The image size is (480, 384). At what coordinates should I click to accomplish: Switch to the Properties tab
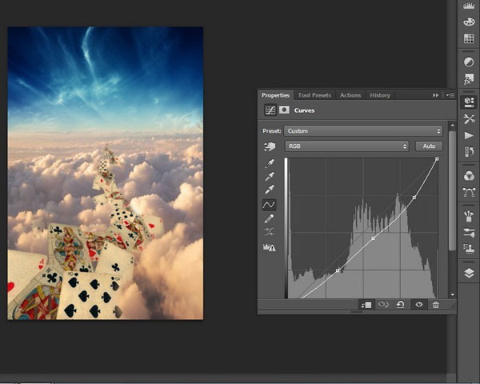click(x=275, y=95)
